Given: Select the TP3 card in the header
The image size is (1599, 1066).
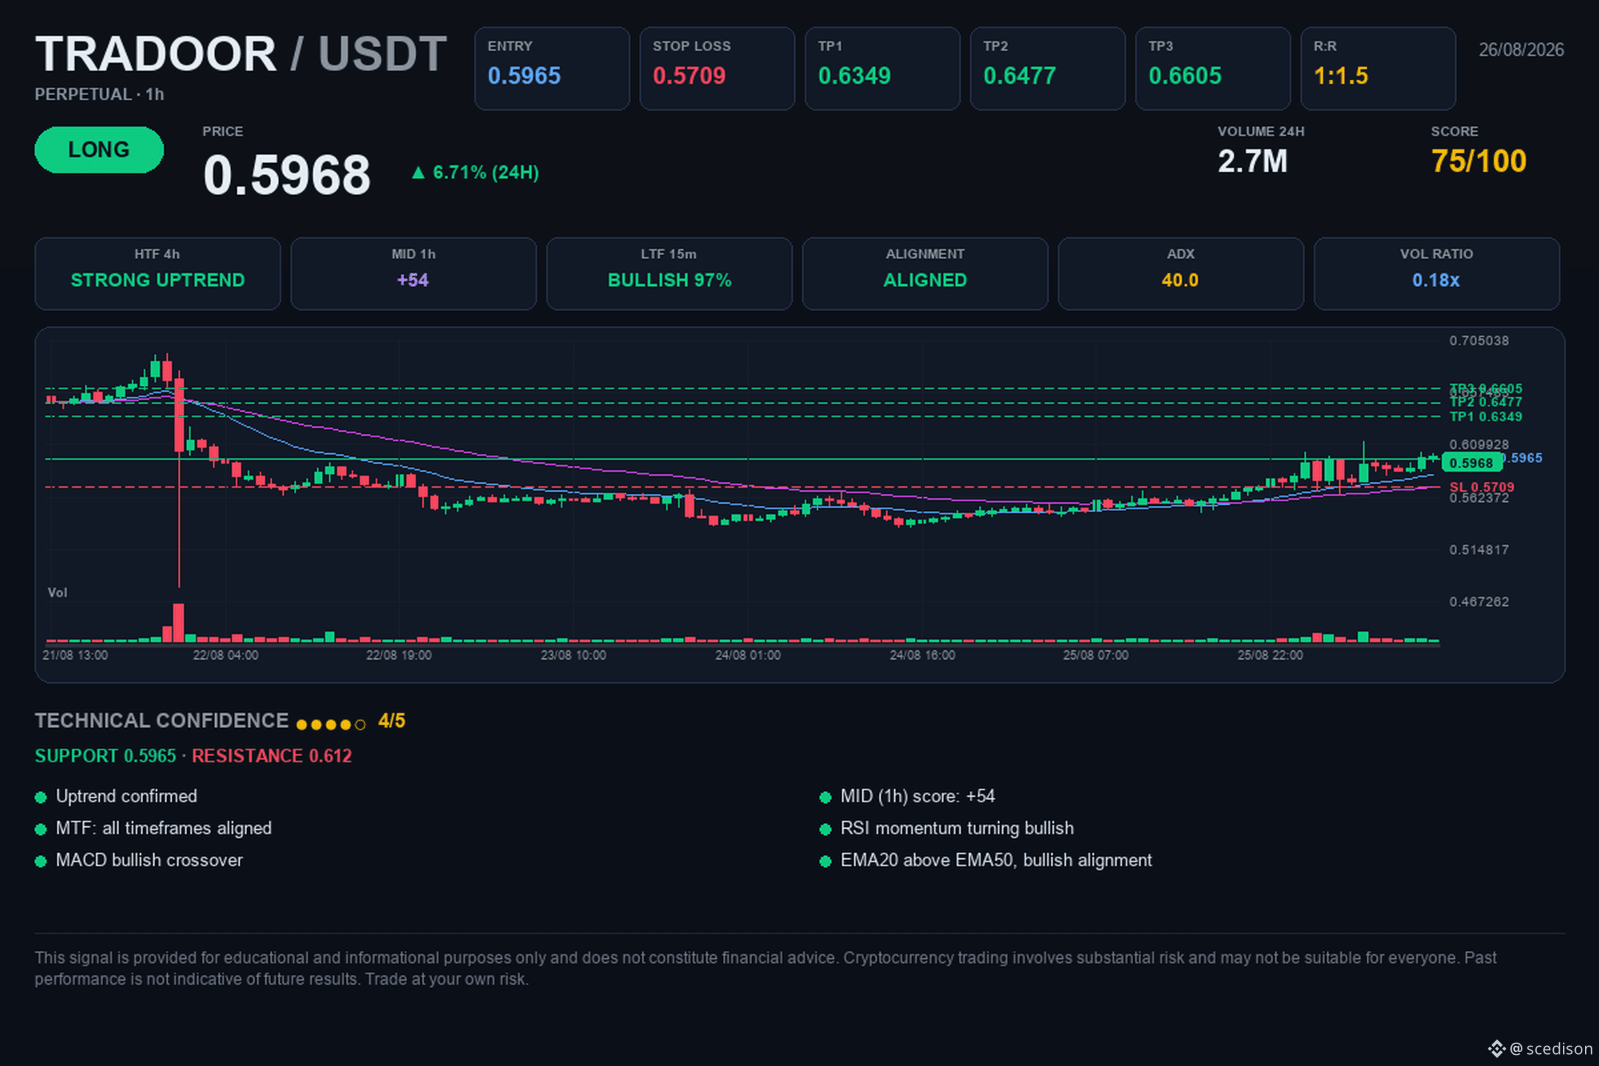Looking at the screenshot, I should coord(1213,69).
